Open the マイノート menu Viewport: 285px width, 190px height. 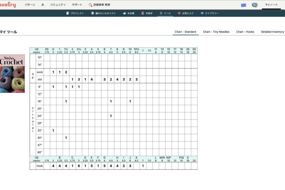pyautogui.click(x=271, y=5)
